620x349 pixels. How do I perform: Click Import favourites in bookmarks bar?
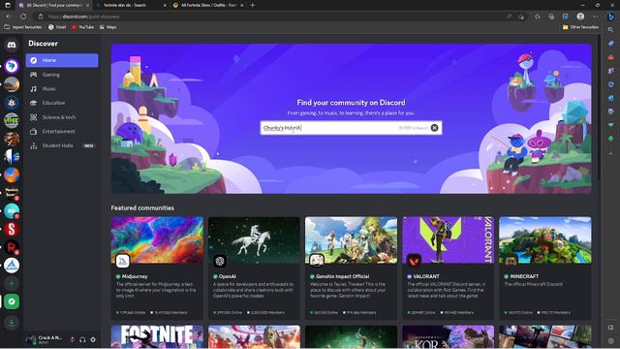click(23, 27)
